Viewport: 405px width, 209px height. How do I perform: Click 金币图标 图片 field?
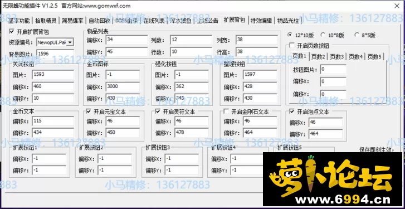point(123,75)
